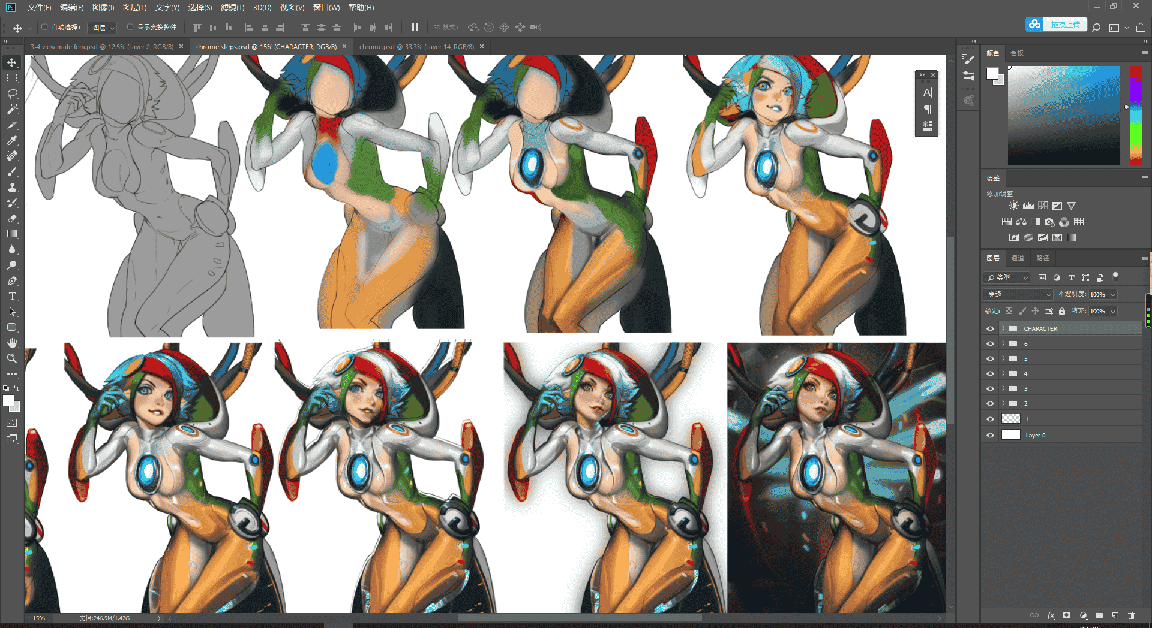The height and width of the screenshot is (628, 1152).
Task: Enable the 显示变换控件 checkbox
Action: click(130, 27)
